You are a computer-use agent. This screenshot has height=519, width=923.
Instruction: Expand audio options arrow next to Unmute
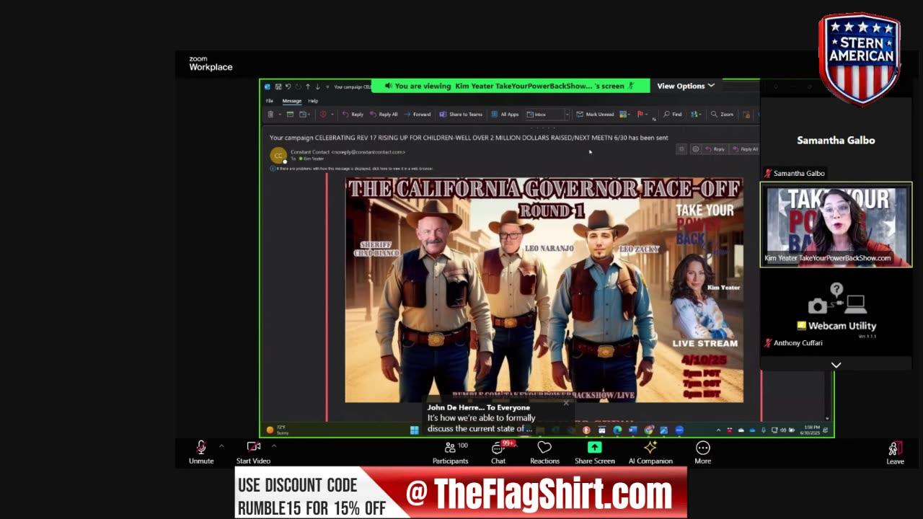(221, 445)
